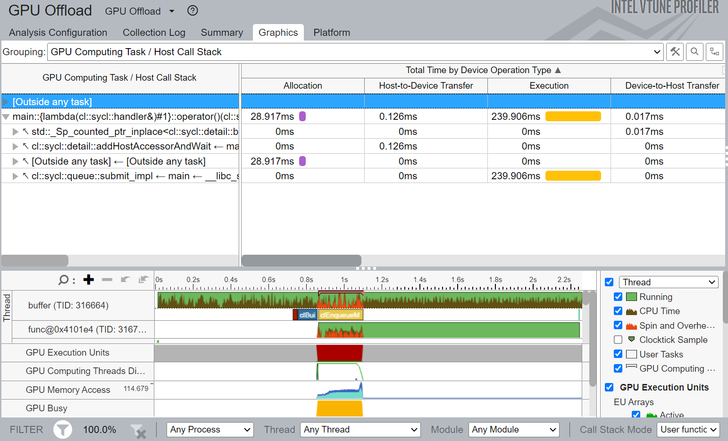The image size is (728, 441).
Task: Expand the addHostAccessorAndWait row
Action: tap(16, 147)
